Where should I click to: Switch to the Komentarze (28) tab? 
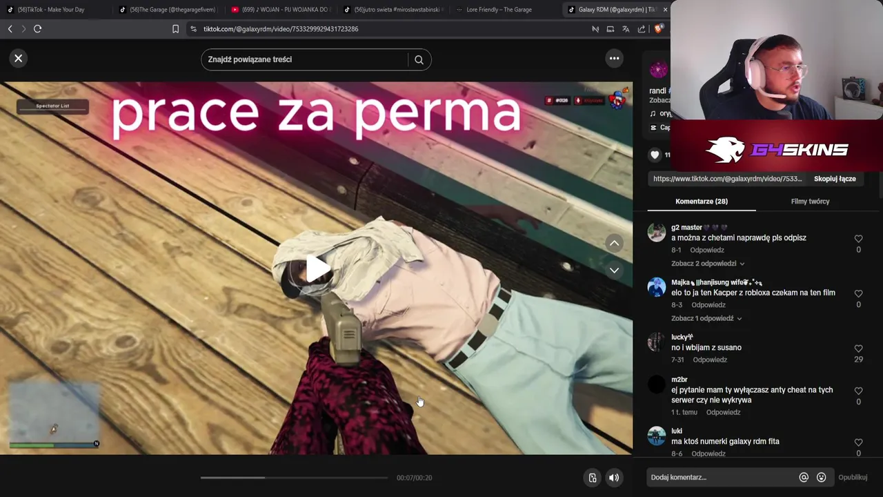coord(702,202)
